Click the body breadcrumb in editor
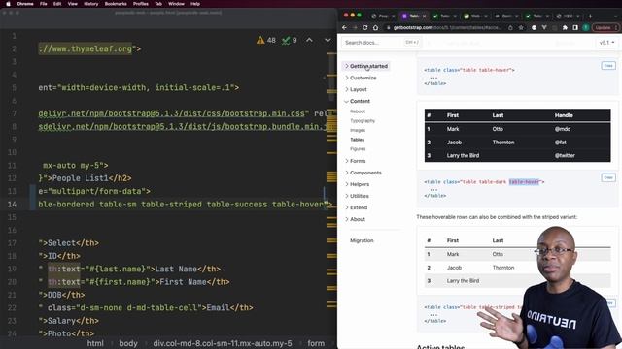The image size is (622, 349). tap(128, 343)
